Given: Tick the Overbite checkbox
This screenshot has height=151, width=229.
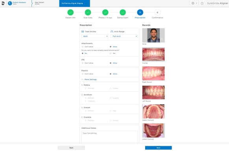Looking at the screenshot, I should tap(82, 117).
